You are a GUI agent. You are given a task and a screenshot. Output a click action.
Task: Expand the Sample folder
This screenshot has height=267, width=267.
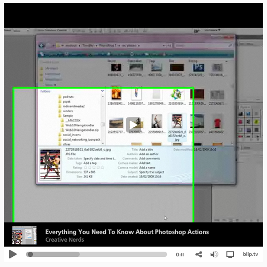[68, 116]
